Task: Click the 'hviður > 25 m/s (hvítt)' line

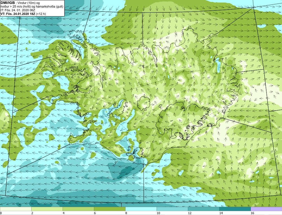Action: 16,6
